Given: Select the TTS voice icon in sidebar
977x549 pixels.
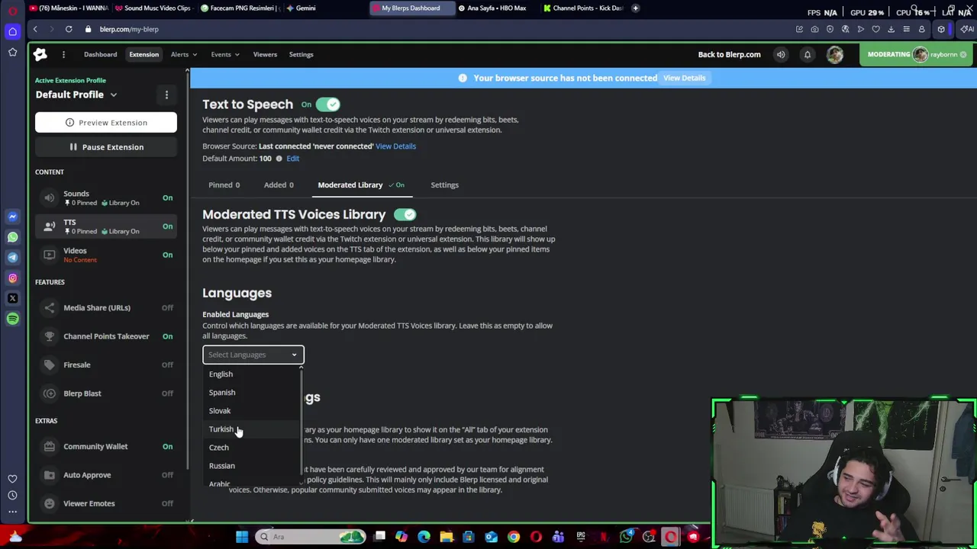Looking at the screenshot, I should [50, 226].
